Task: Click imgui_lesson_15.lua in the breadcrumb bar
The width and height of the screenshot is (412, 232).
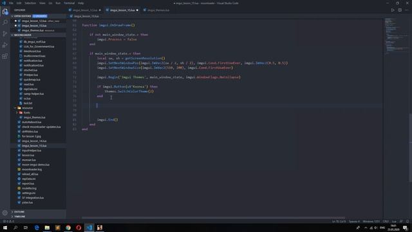Action: [x=86, y=16]
